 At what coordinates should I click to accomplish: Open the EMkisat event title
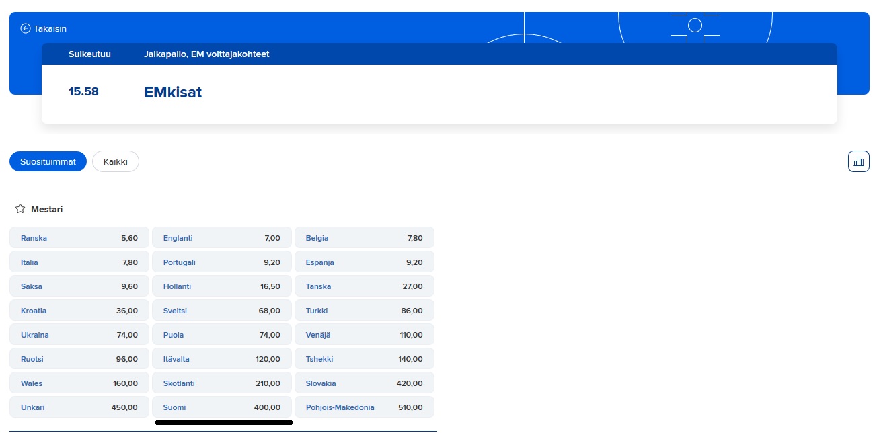[173, 92]
